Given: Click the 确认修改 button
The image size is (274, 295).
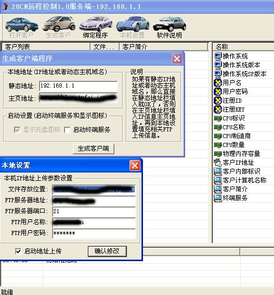Looking at the screenshot, I should 107,251.
